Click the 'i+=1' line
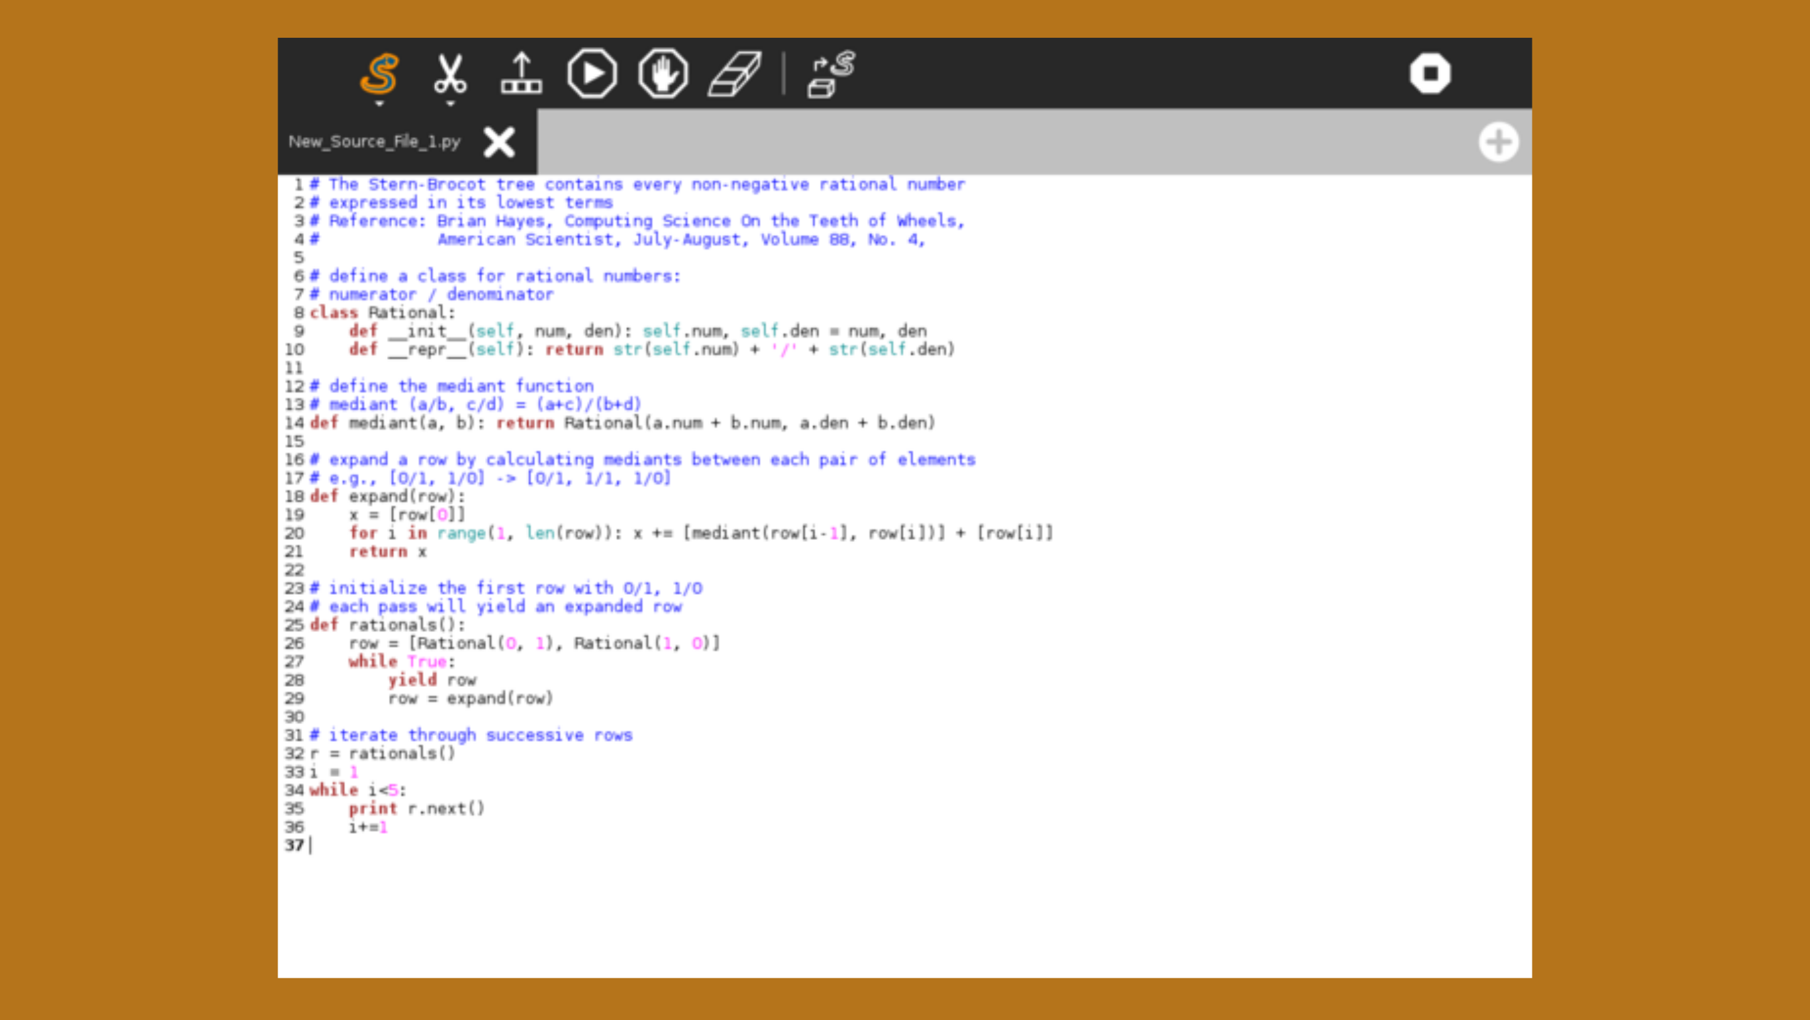This screenshot has width=1810, height=1020. click(x=368, y=827)
